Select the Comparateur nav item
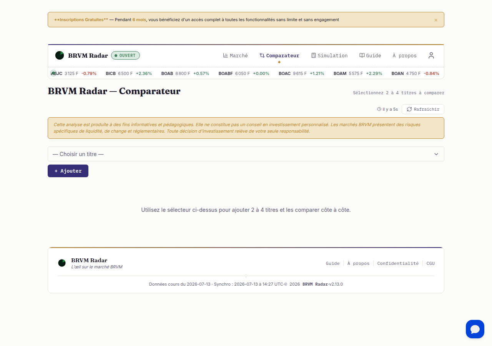The width and height of the screenshot is (492, 346). [279, 56]
